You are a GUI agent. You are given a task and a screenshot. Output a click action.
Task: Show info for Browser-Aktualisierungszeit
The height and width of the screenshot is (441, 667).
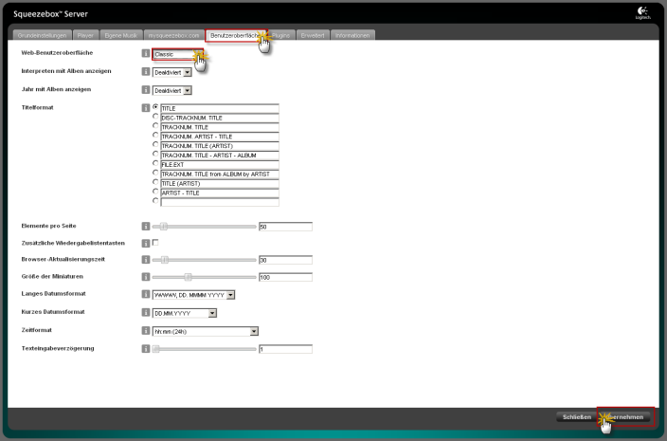click(145, 259)
